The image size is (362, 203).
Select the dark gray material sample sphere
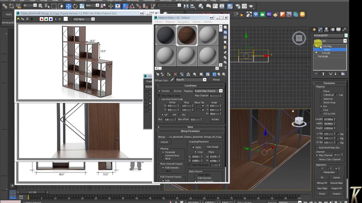(x=166, y=36)
